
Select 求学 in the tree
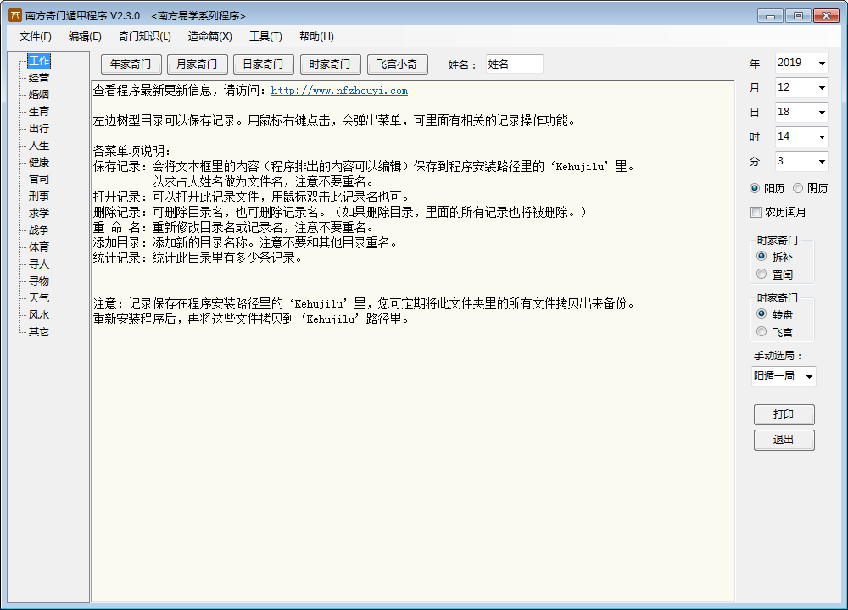[x=39, y=213]
